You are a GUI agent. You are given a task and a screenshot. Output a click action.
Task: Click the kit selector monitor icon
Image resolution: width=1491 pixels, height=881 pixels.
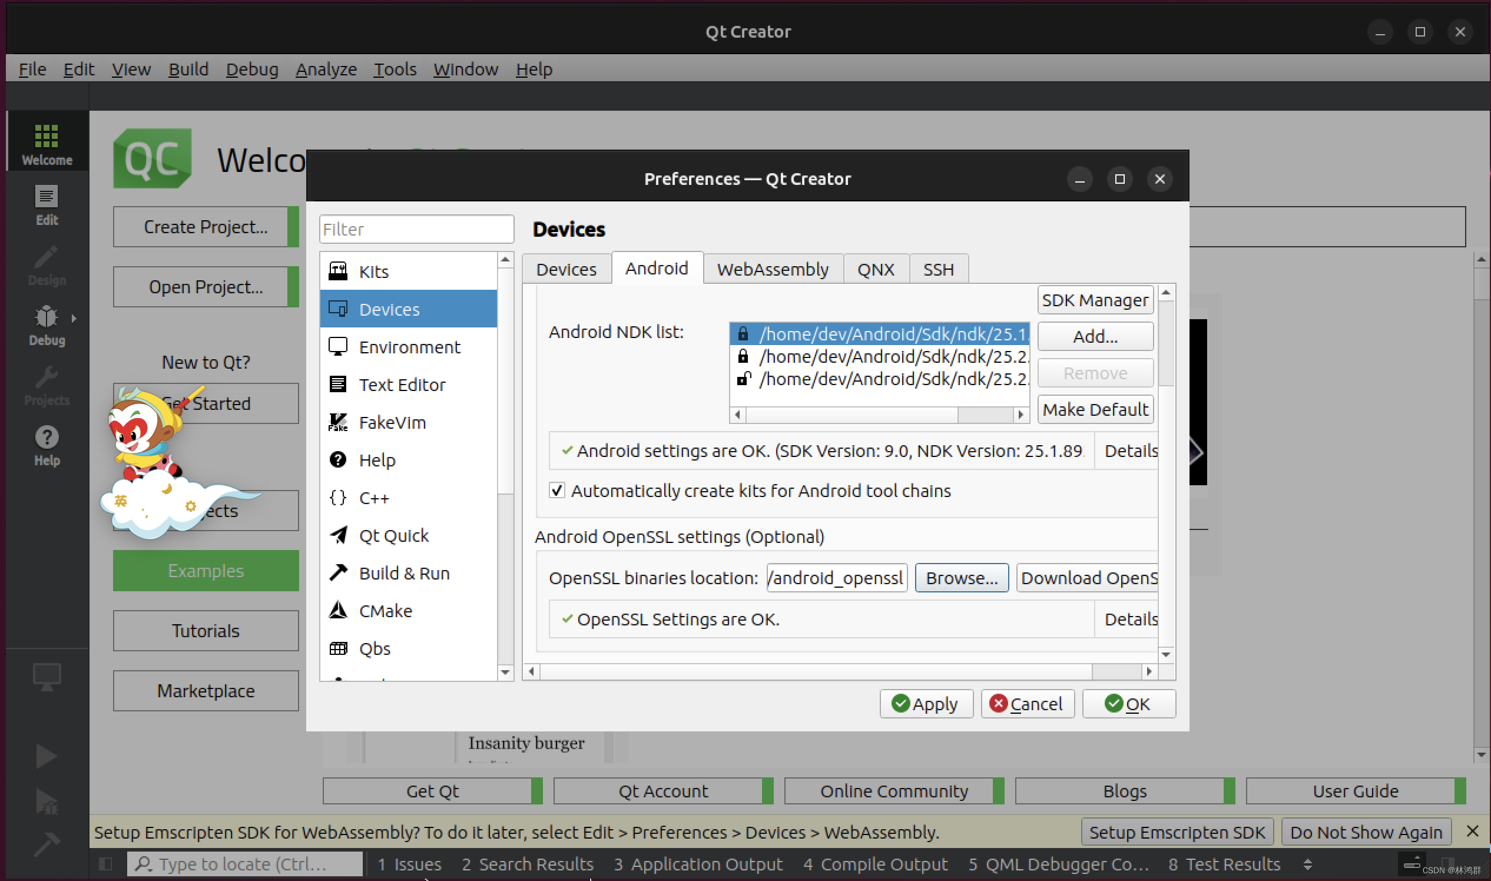click(x=47, y=677)
